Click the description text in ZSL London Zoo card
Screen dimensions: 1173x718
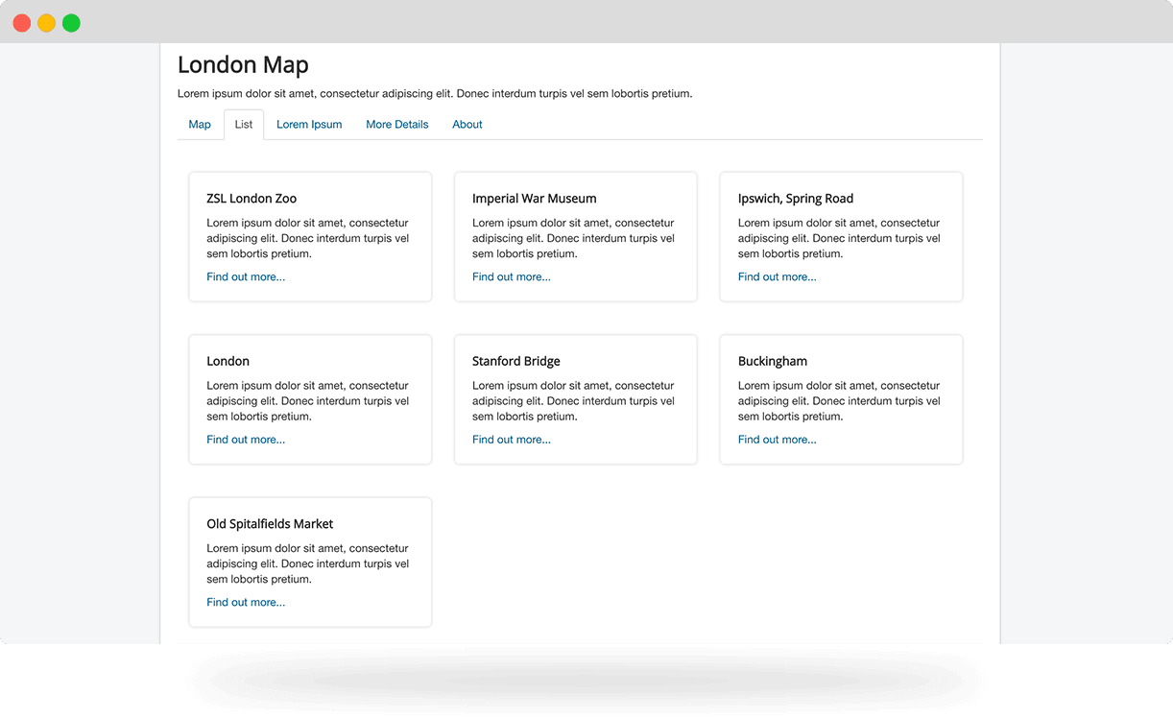tap(308, 239)
